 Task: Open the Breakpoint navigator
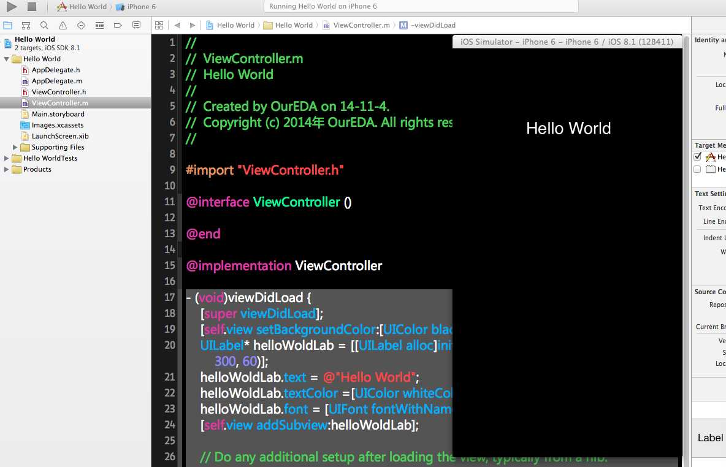pyautogui.click(x=118, y=26)
